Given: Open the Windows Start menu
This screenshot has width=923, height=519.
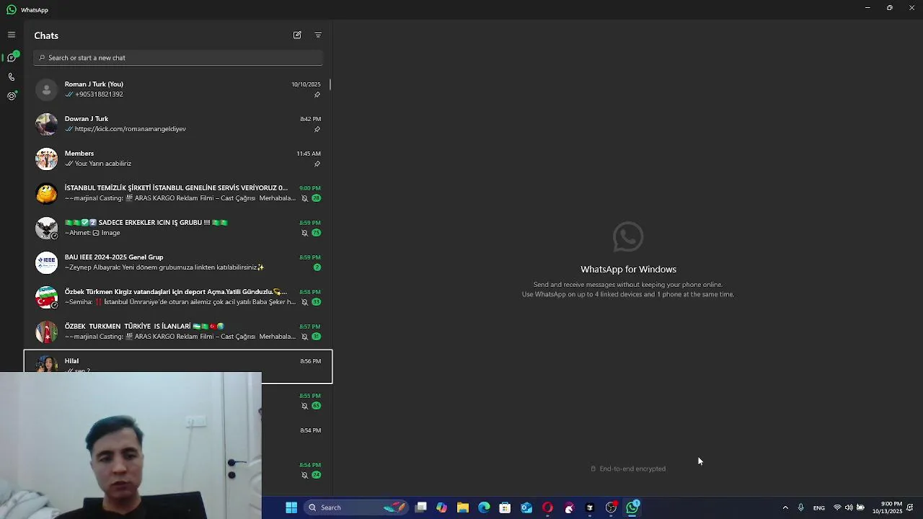Looking at the screenshot, I should coord(291,507).
